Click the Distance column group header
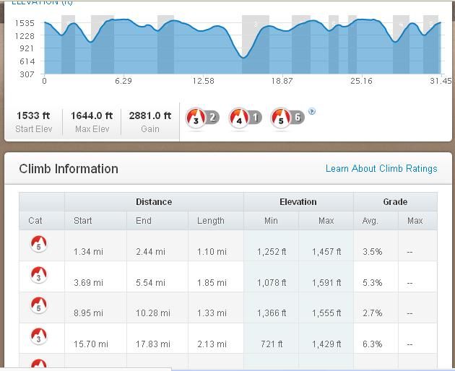Screen dimensions: 455x371 [154, 202]
